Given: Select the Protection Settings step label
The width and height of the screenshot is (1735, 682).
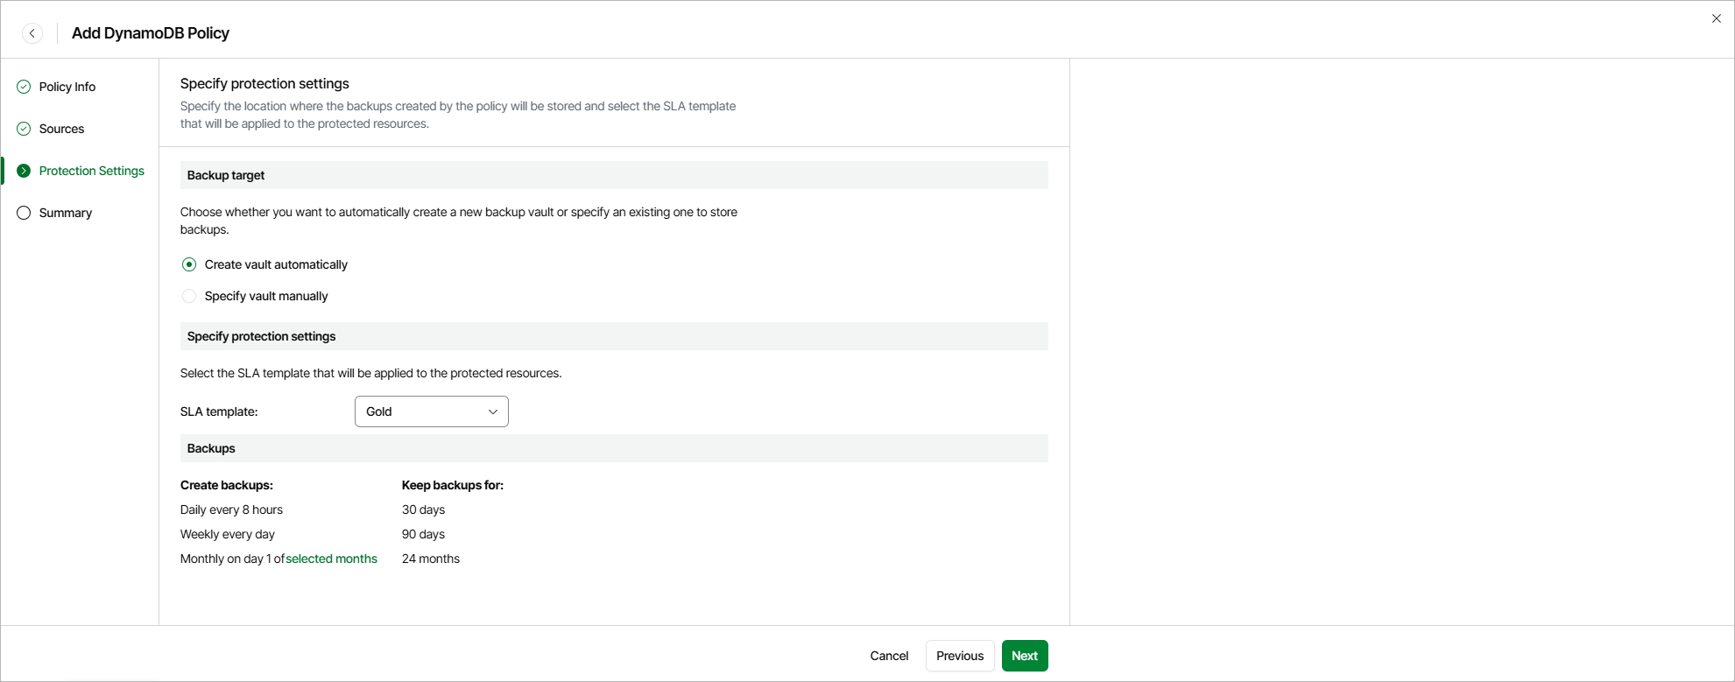Looking at the screenshot, I should (92, 171).
